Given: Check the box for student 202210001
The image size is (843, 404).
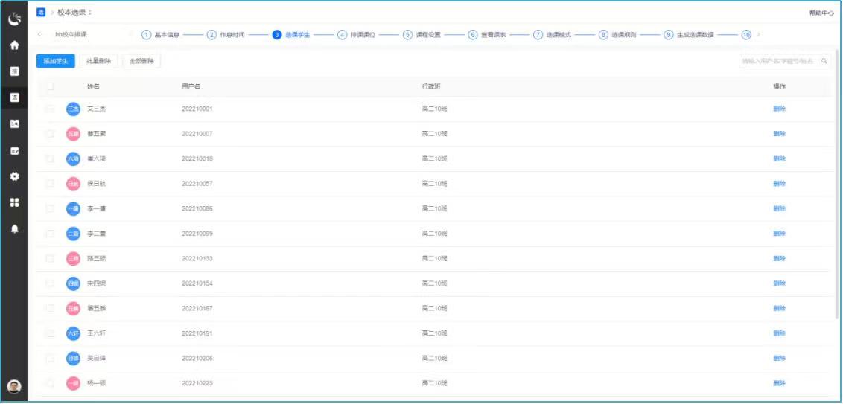Looking at the screenshot, I should point(50,109).
